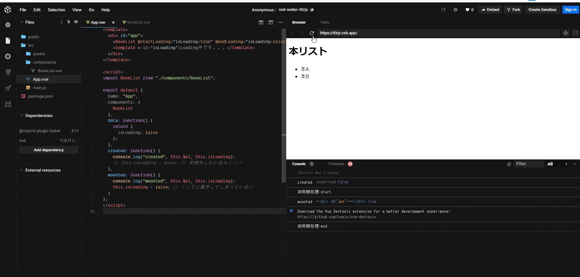This screenshot has height=277, width=580.
Task: Click the Sign in button
Action: (571, 10)
